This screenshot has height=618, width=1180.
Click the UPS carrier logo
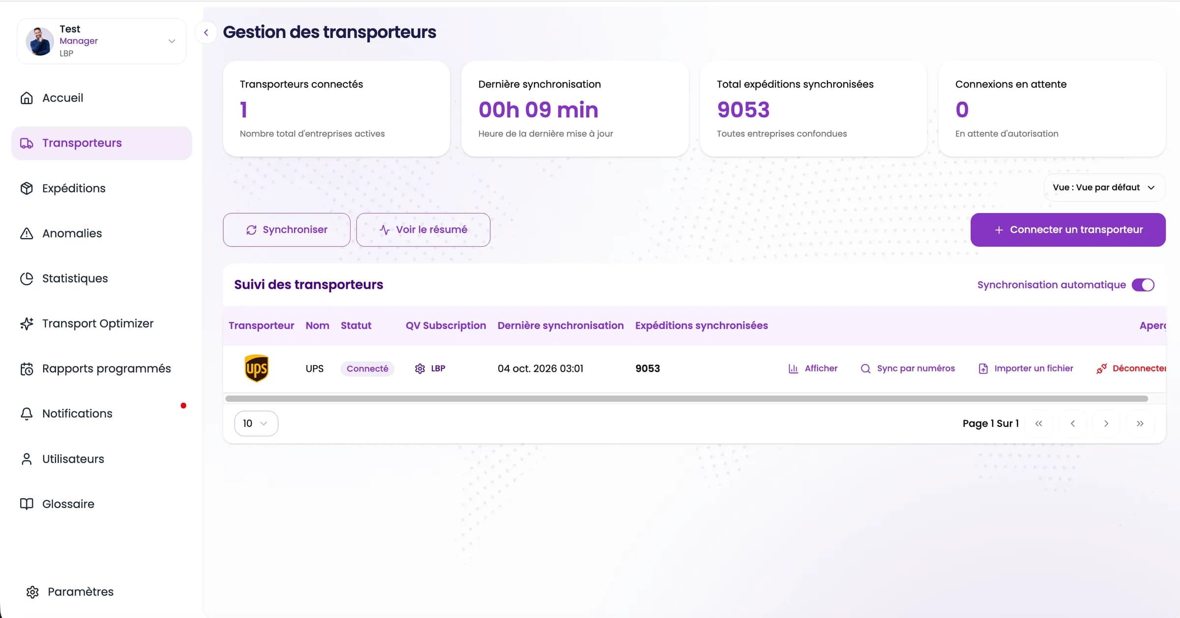pyautogui.click(x=256, y=368)
